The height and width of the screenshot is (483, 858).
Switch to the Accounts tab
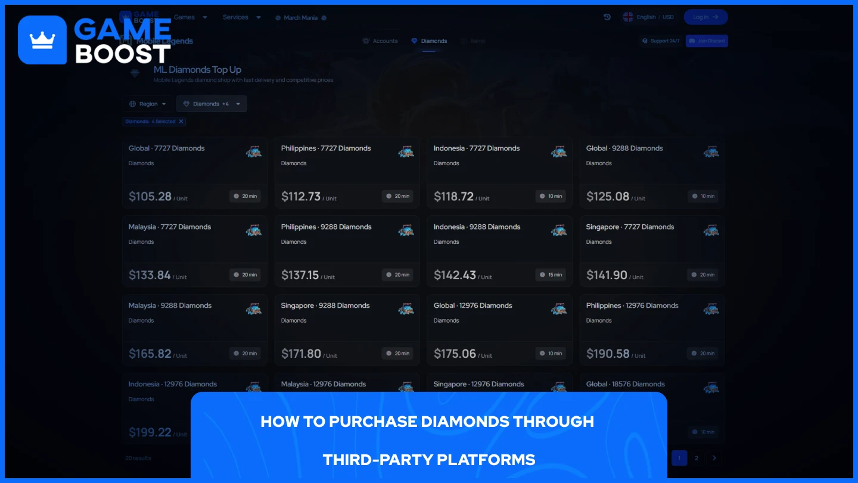click(381, 41)
